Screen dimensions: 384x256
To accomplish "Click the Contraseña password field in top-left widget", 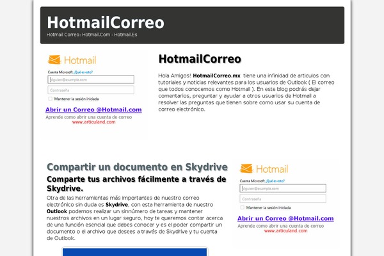I will point(91,90).
